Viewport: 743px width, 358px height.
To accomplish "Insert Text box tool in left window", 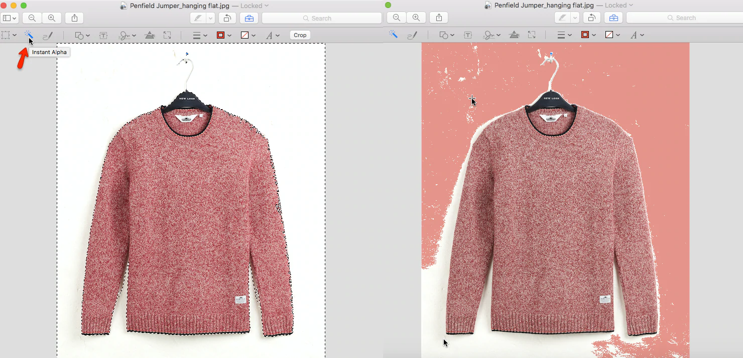I will pos(103,36).
